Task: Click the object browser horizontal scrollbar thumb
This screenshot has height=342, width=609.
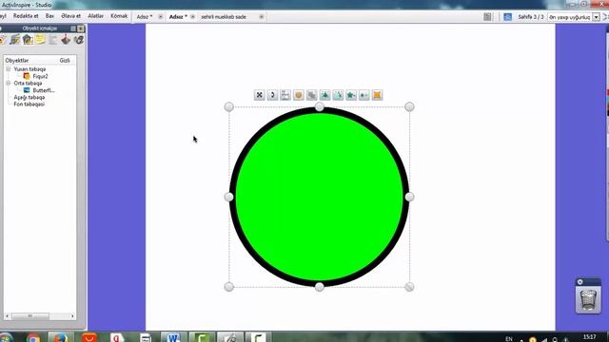Action: [x=30, y=316]
